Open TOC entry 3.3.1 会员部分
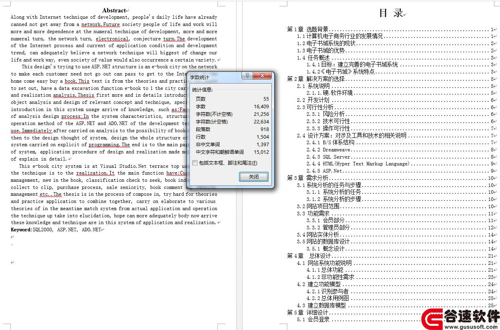 pyautogui.click(x=401, y=221)
